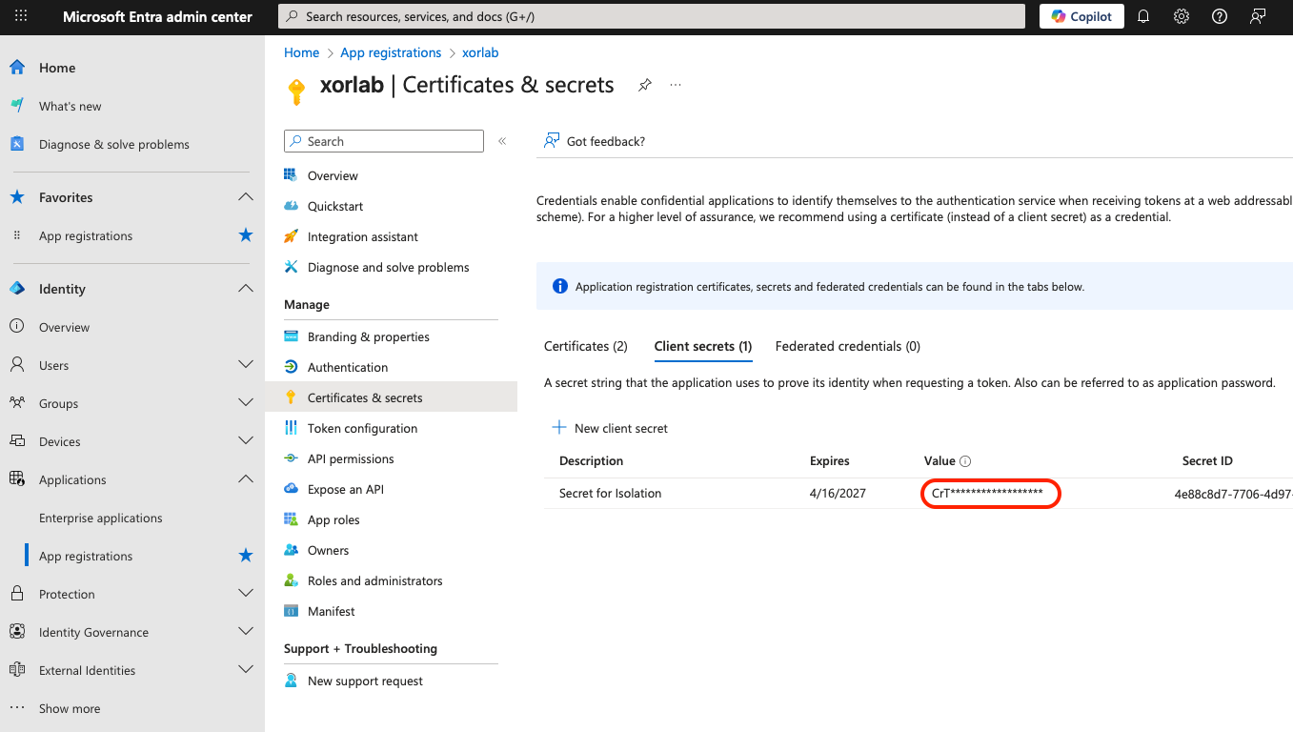Click the What's new icon
This screenshot has width=1293, height=732.
point(17,106)
